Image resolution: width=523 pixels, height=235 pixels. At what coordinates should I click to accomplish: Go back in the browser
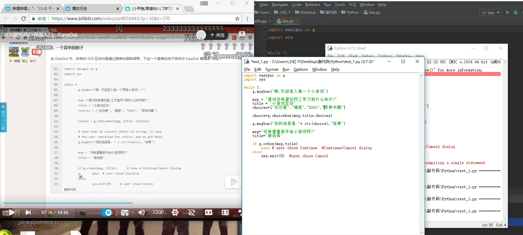[6, 19]
